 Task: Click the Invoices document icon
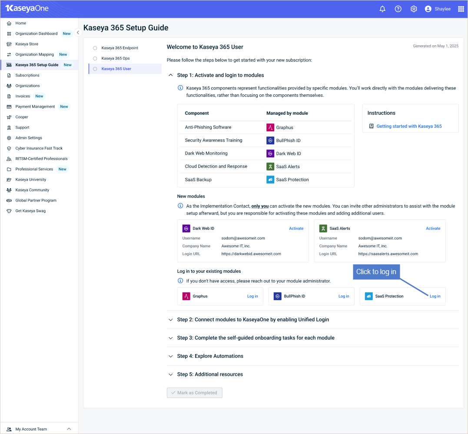[x=9, y=96]
